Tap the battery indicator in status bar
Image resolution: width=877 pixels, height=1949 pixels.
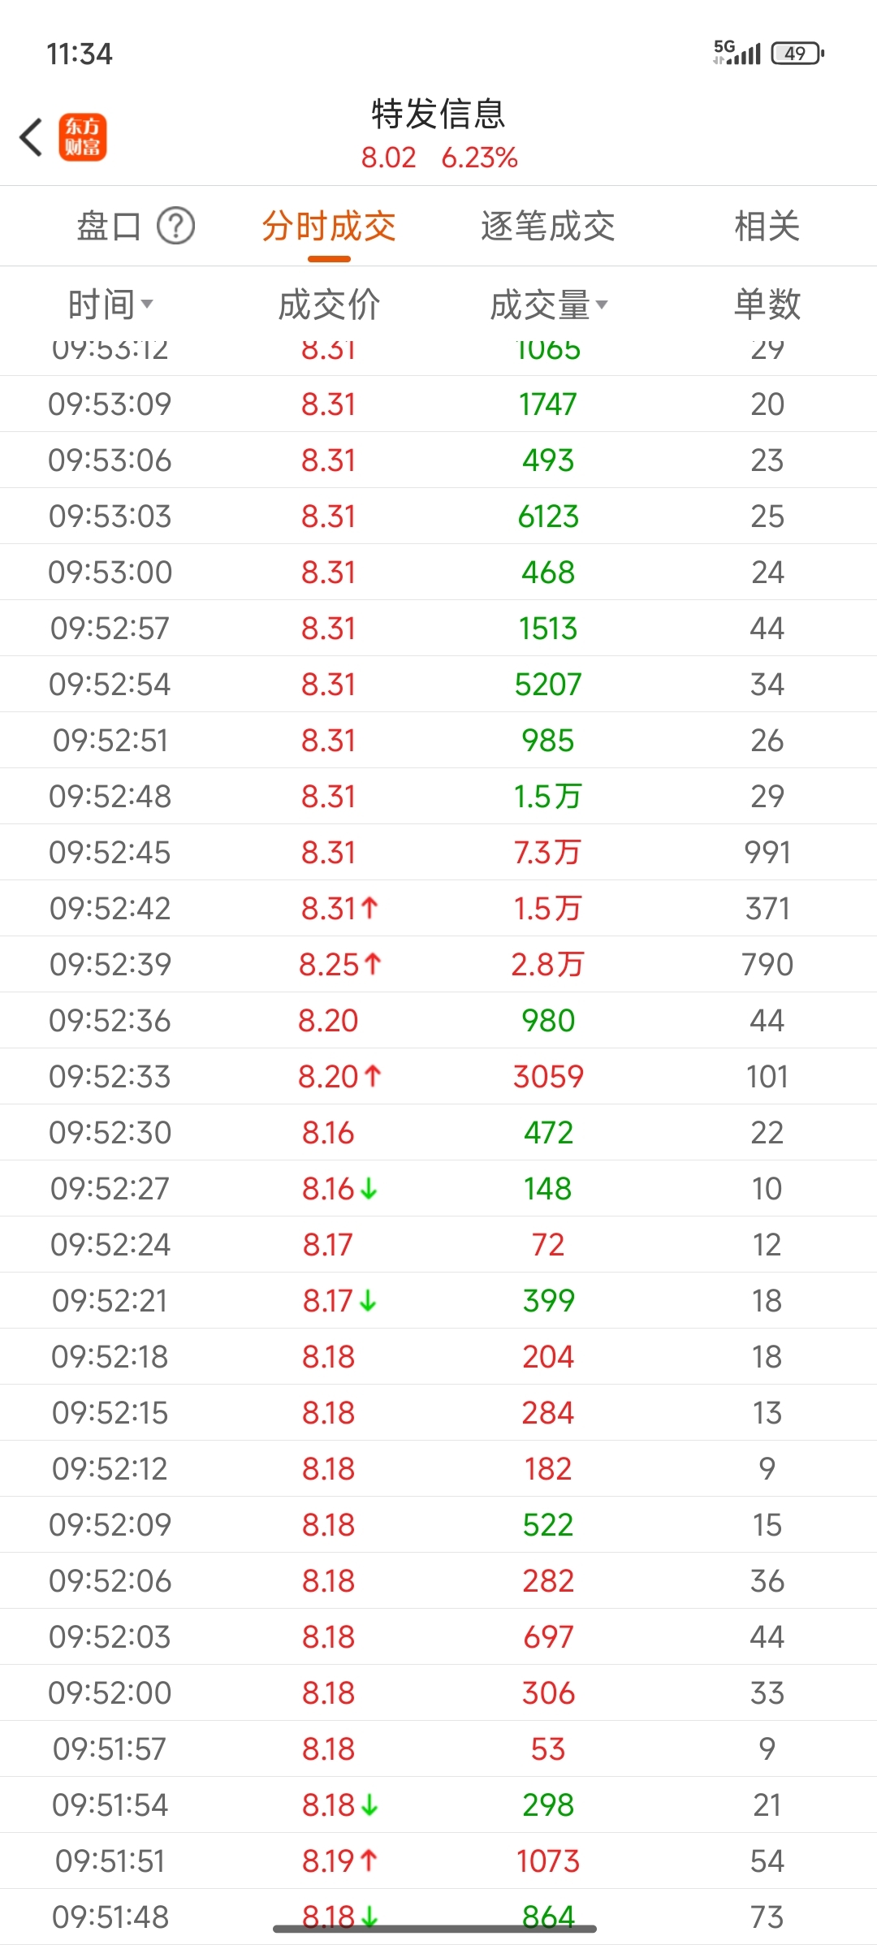tap(797, 54)
